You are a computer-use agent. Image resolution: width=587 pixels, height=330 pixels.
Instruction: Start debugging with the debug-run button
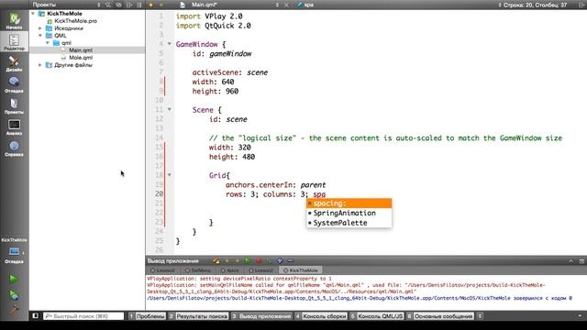coord(14,295)
